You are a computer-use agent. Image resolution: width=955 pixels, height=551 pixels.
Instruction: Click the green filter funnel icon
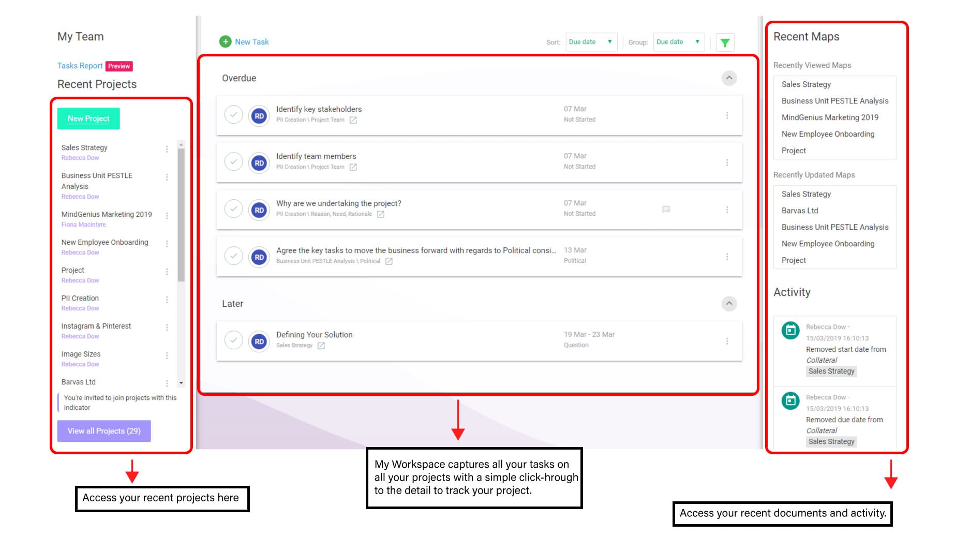(x=725, y=43)
